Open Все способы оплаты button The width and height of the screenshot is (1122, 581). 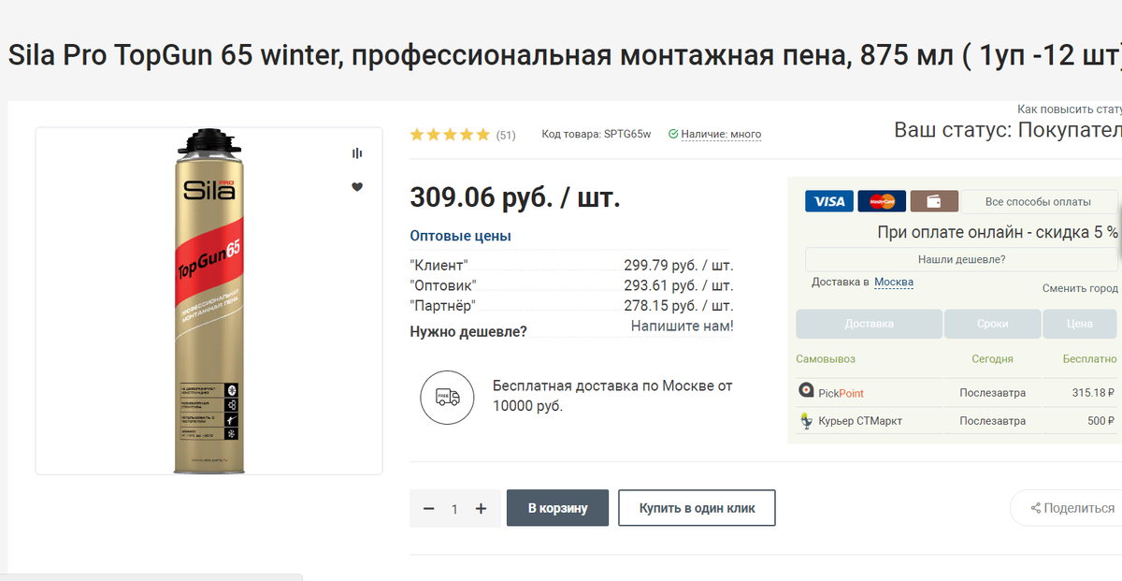coord(1038,201)
